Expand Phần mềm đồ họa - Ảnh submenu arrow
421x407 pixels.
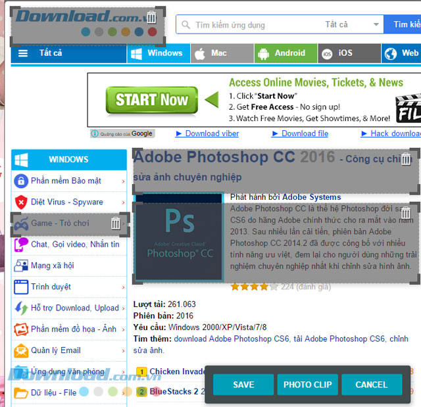pyautogui.click(x=123, y=329)
